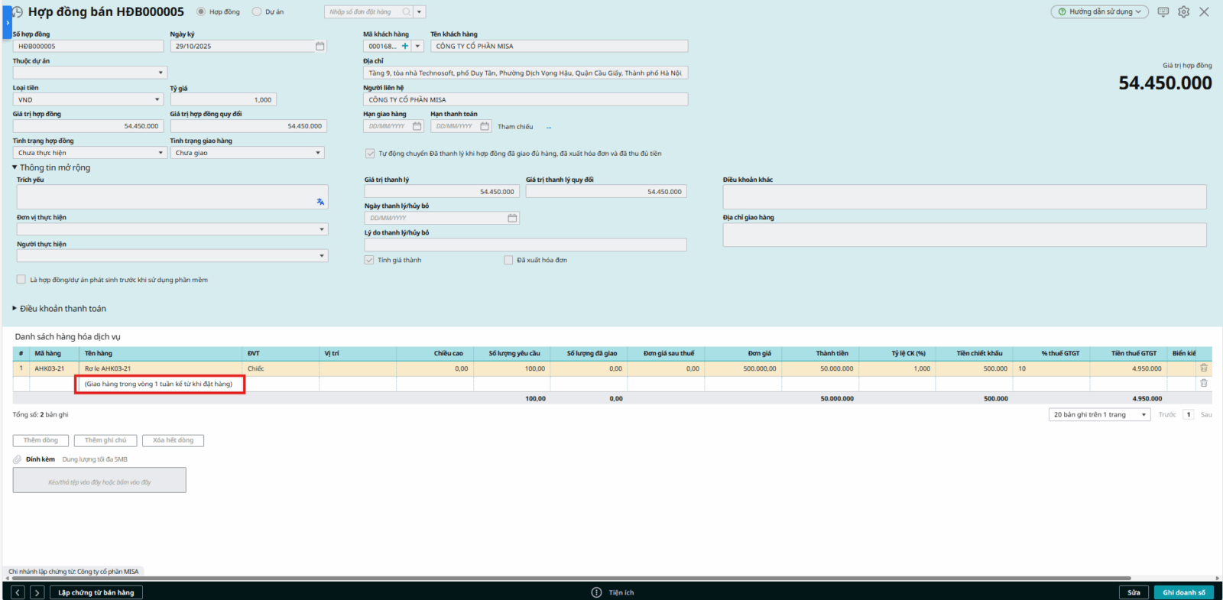Go to the previous contract arrow
Viewport: 1223px width, 600px height.
point(18,592)
